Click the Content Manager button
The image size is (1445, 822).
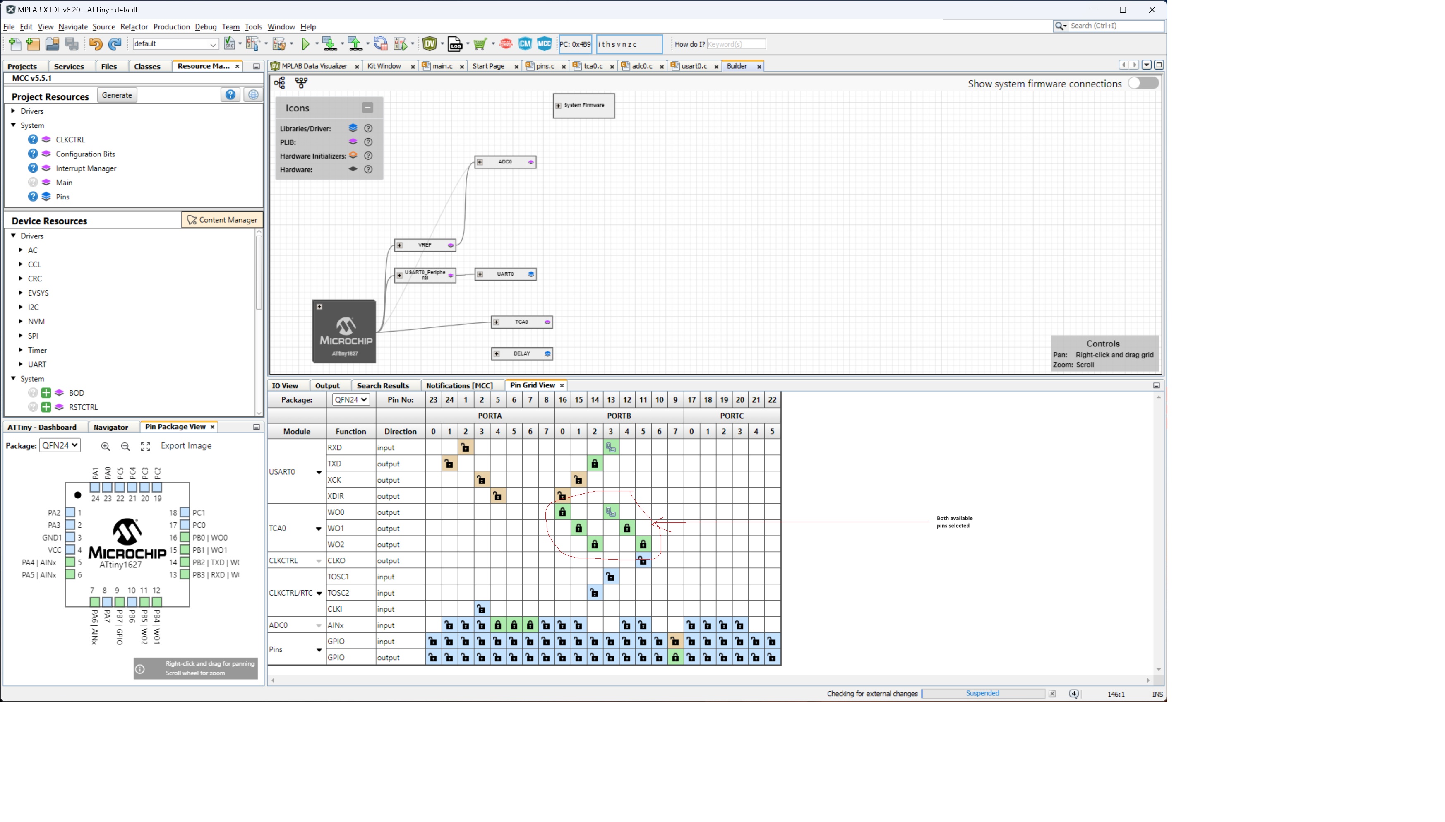[x=222, y=220]
